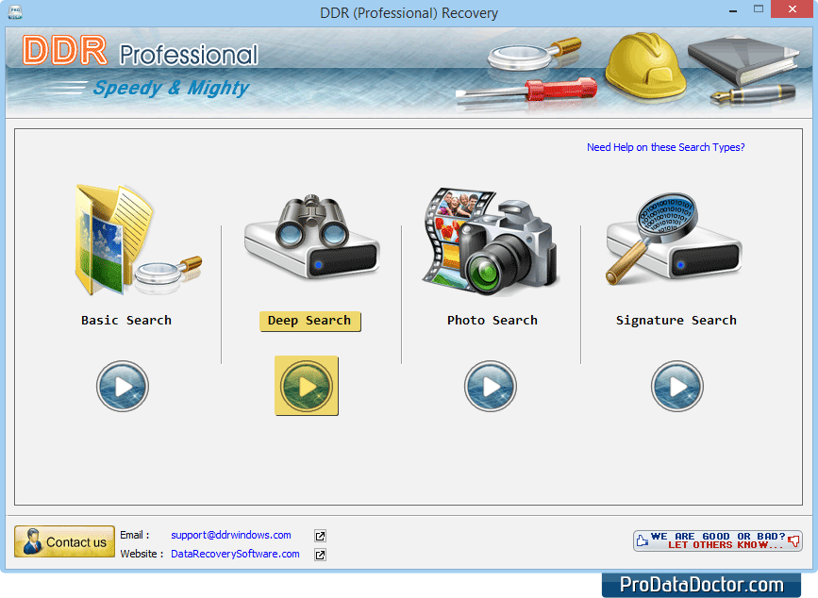818x598 pixels.
Task: Select the highlighted Deep Search label
Action: (309, 321)
